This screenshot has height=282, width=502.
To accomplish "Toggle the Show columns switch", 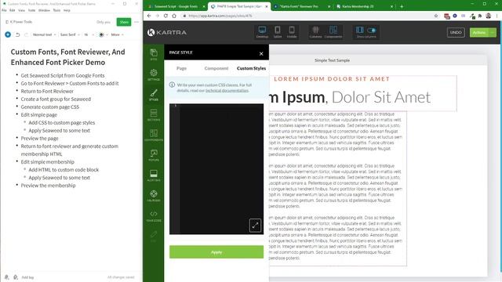I will pos(372,30).
